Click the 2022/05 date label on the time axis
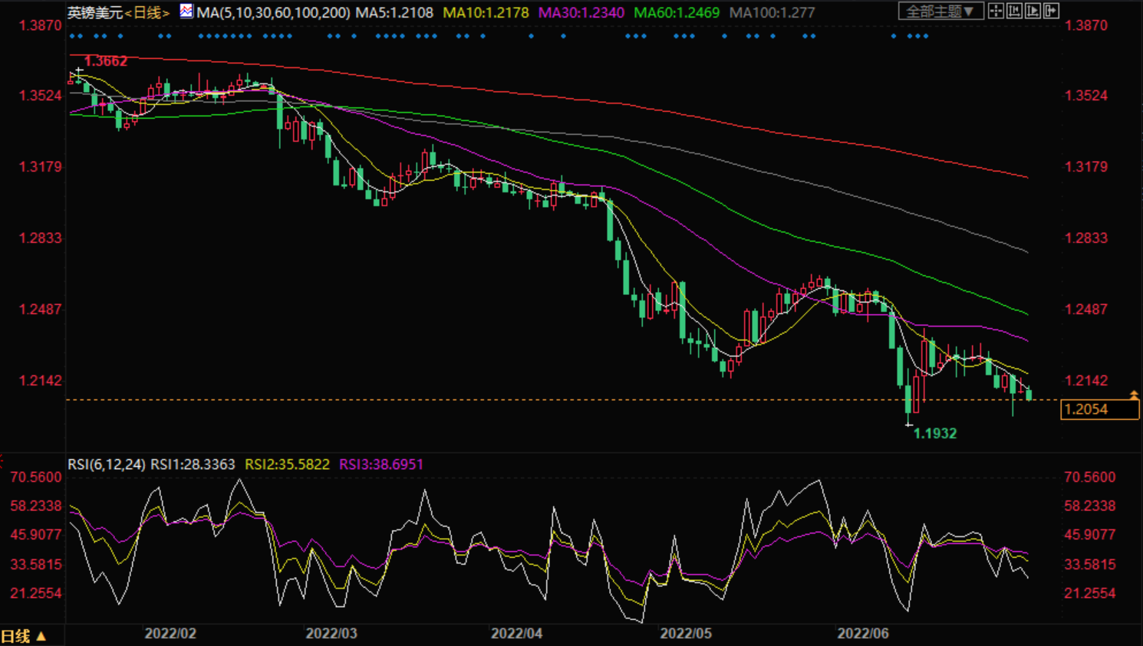This screenshot has width=1143, height=646. coord(687,634)
